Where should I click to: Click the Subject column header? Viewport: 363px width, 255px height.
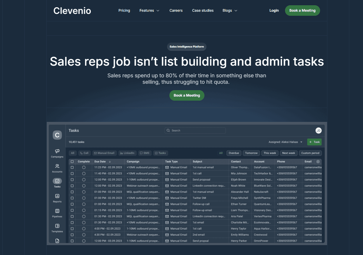197,161
